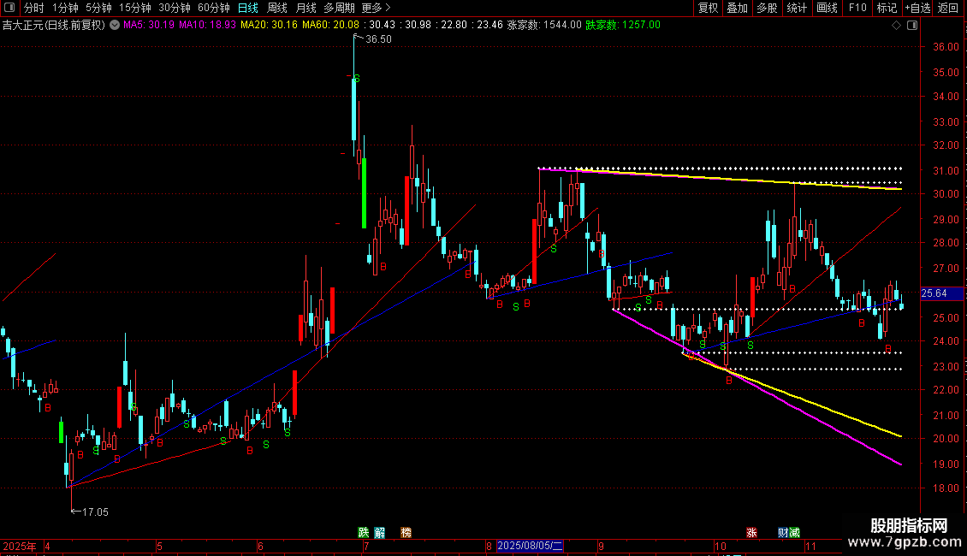This screenshot has height=556, width=967.
Task: Click the MA5: 30.19 indicator label
Action: (x=149, y=26)
